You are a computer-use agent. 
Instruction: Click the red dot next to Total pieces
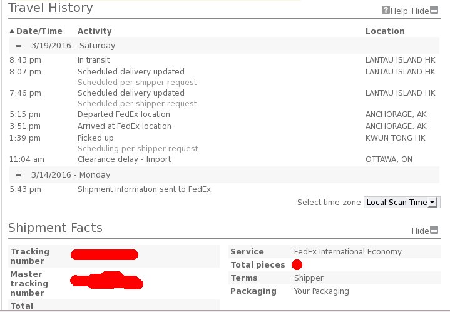point(297,265)
